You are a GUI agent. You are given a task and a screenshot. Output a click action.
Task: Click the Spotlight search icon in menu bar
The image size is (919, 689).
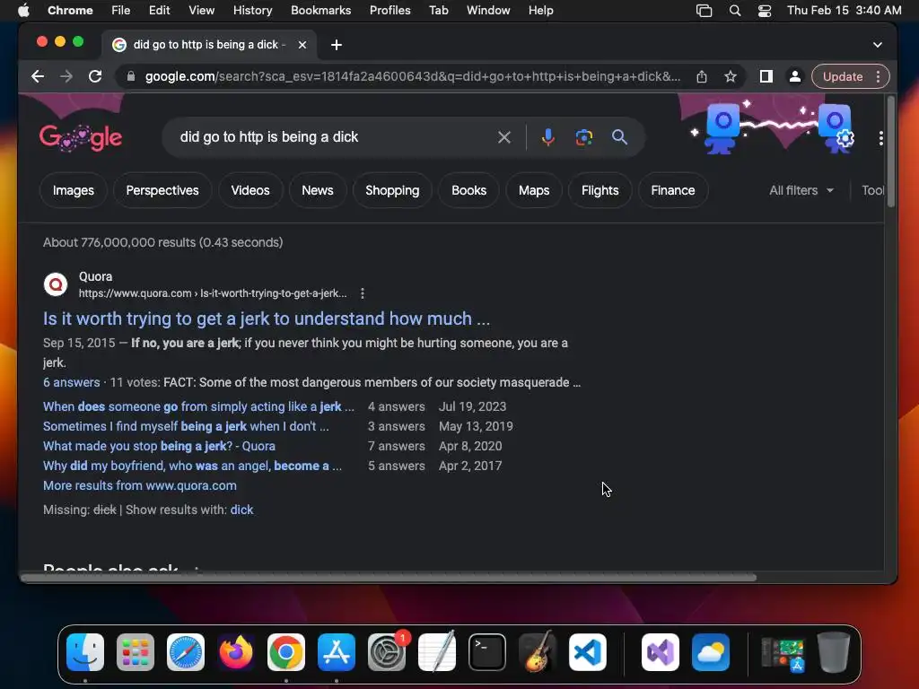[x=735, y=11]
